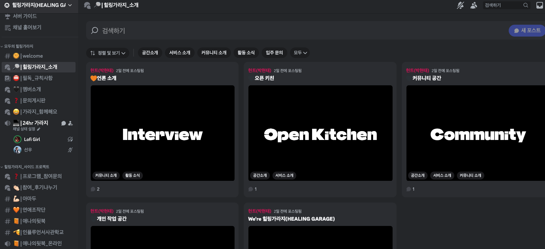Screen dimensions: 545x249
Task: Select the 힐링가라지_소개 forum channel
Action: coord(39,67)
